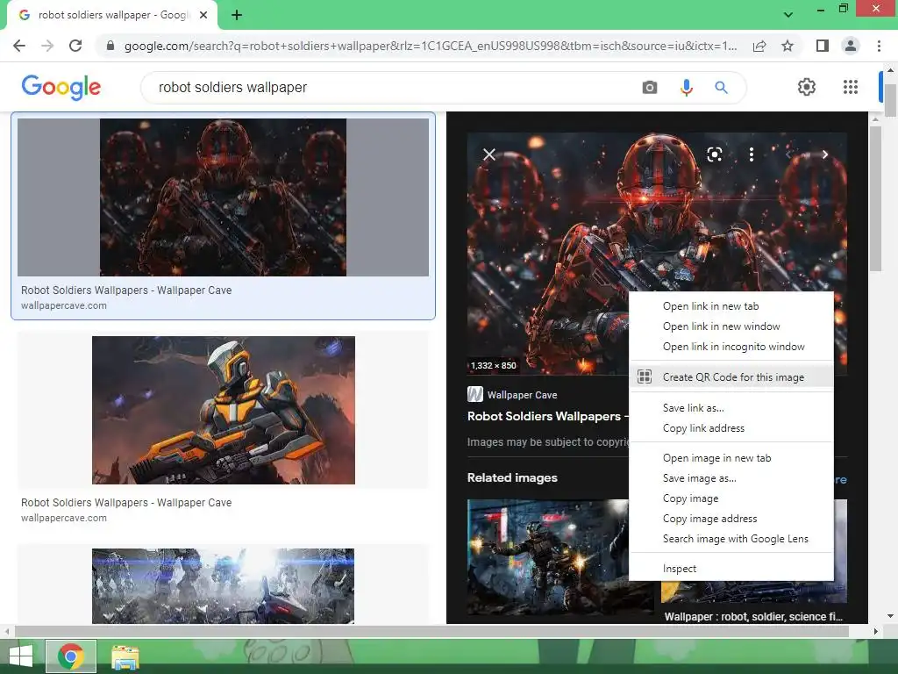Screen dimensions: 898x674
Task: Search by image with the camera icon
Action: tap(650, 88)
